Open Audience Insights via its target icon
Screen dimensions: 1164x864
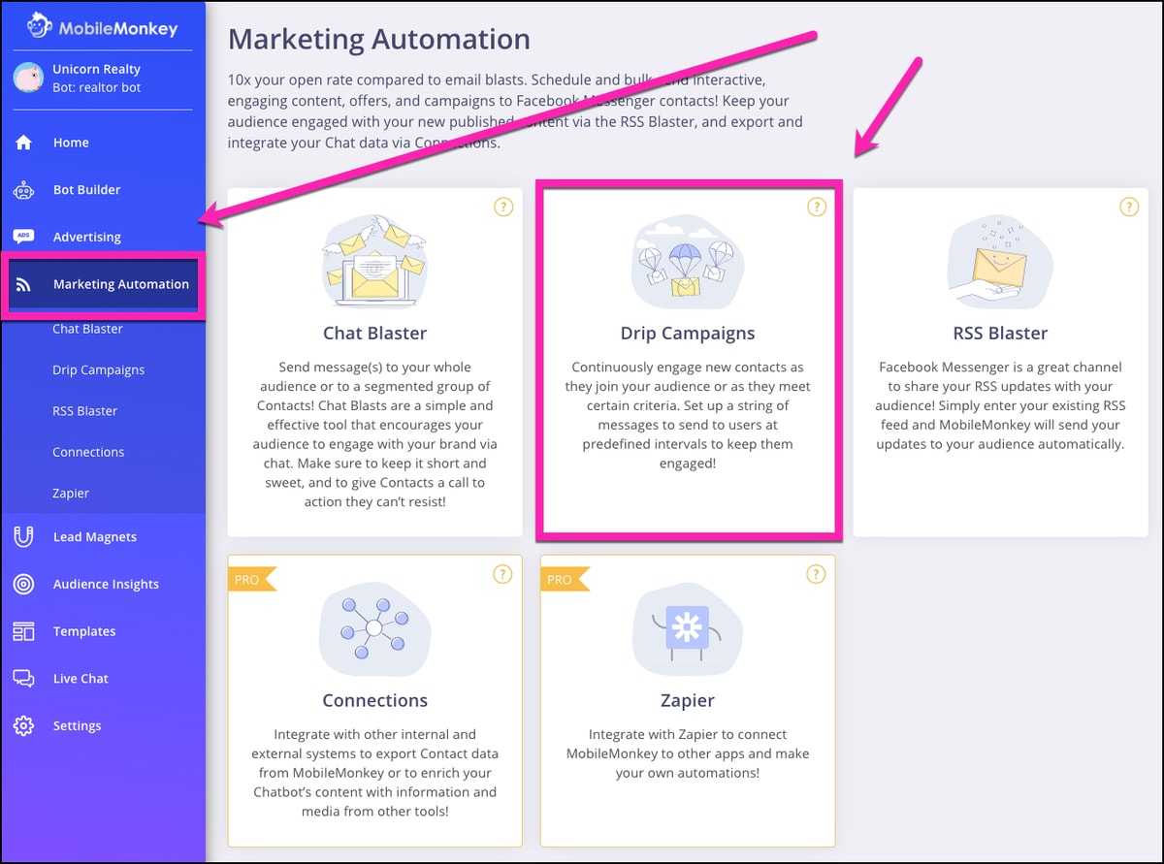pos(24,584)
